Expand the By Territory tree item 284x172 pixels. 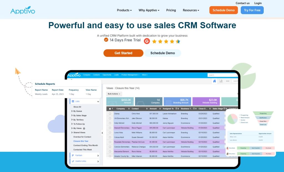coord(72,120)
